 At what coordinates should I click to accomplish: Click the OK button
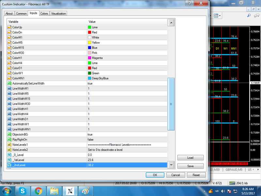(155, 175)
